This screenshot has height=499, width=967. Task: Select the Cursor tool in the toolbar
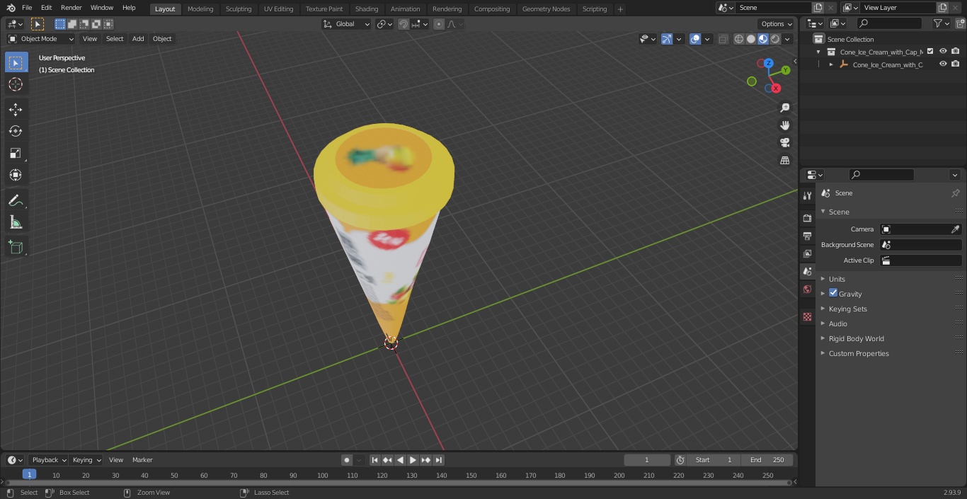pos(16,84)
